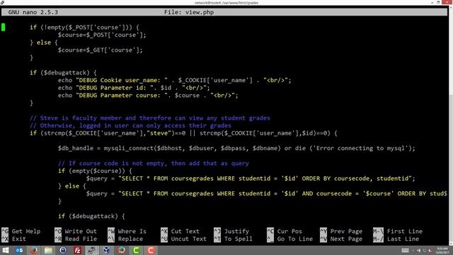This screenshot has height=255, width=453.
Task: Click the window title bar path text
Action: (x=226, y=3)
